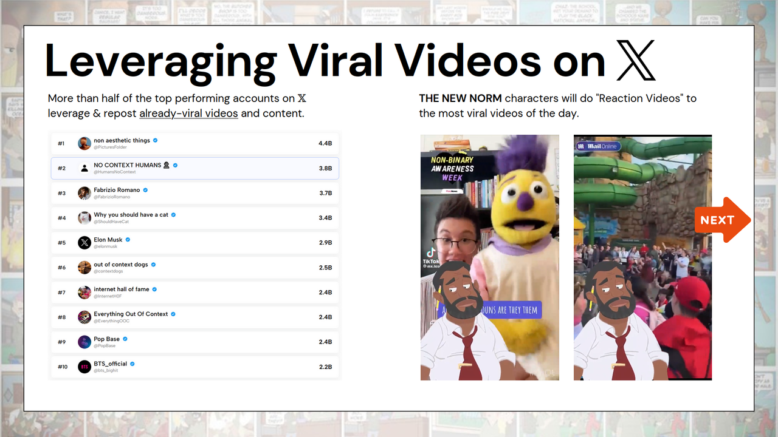This screenshot has width=778, height=437.
Task: Click the 2.9B value for Elon Musk
Action: (325, 243)
